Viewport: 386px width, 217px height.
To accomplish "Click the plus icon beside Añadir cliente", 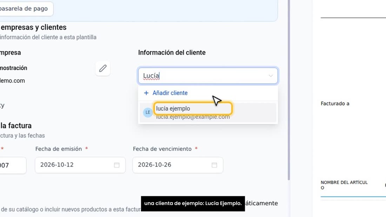I will tap(146, 93).
